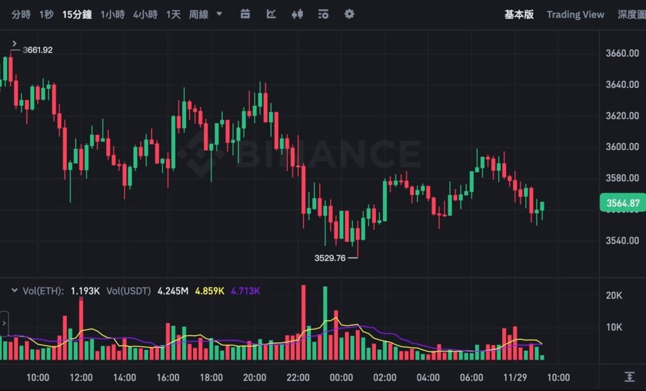The height and width of the screenshot is (391, 646).
Task: Click the 3564.87 current price label
Action: [x=623, y=203]
